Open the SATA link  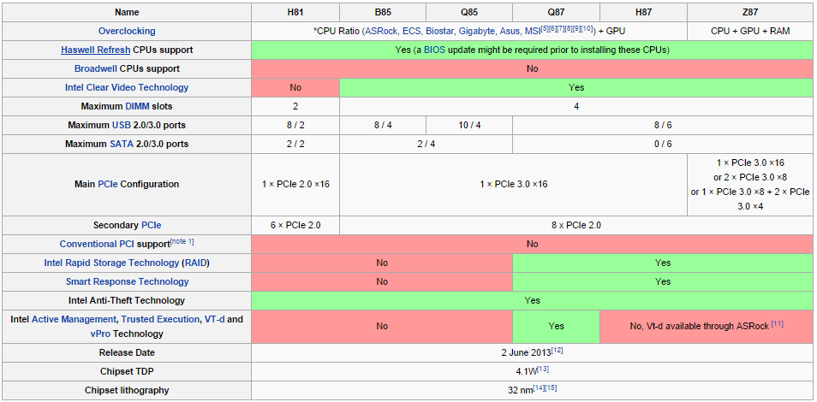point(122,144)
